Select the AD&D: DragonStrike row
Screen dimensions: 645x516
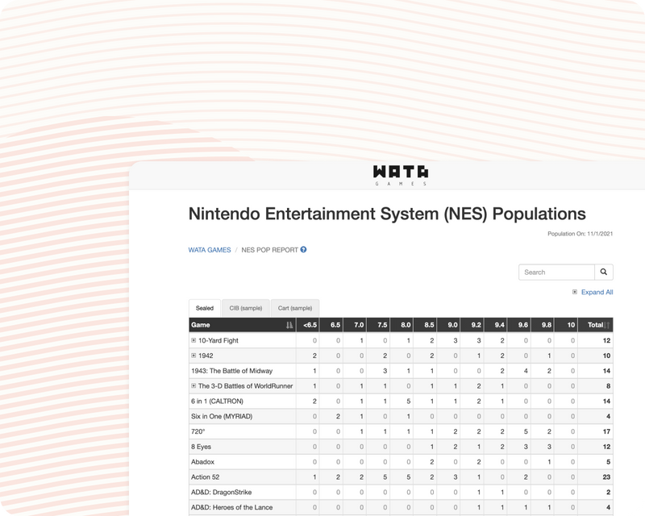click(x=401, y=493)
